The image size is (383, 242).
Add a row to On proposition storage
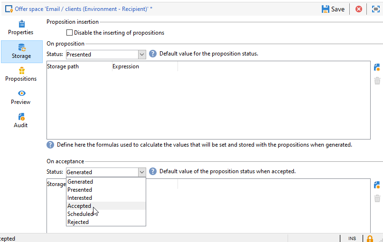377,67
